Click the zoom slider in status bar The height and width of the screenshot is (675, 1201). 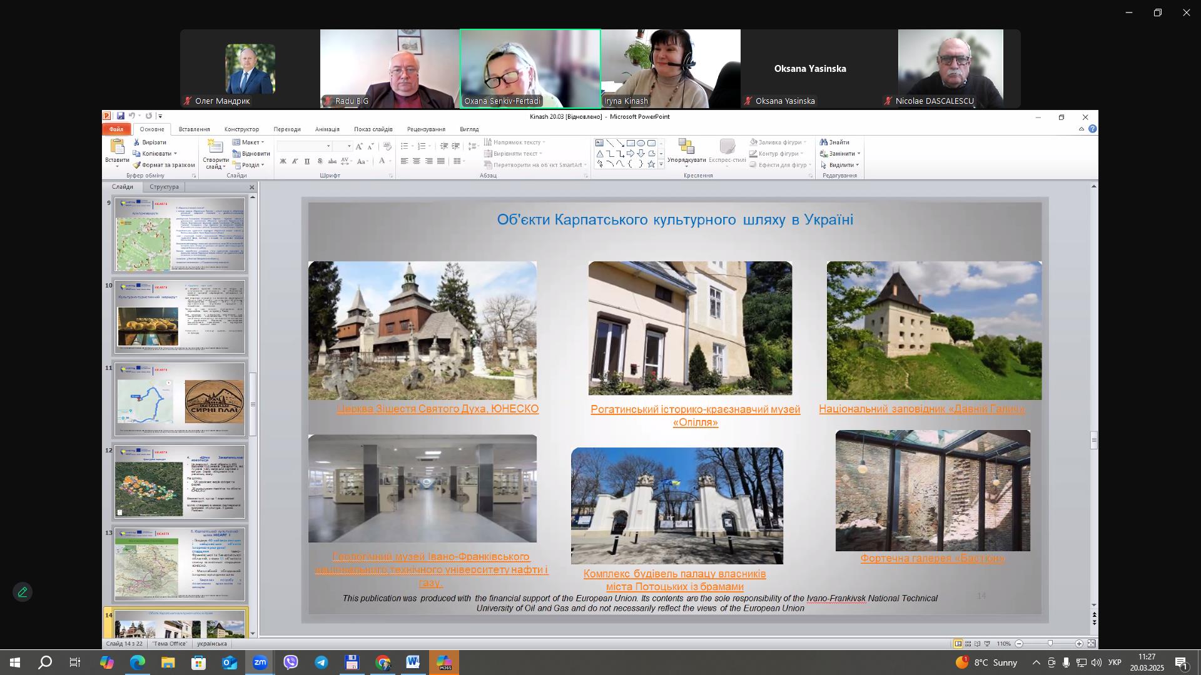(x=1050, y=644)
